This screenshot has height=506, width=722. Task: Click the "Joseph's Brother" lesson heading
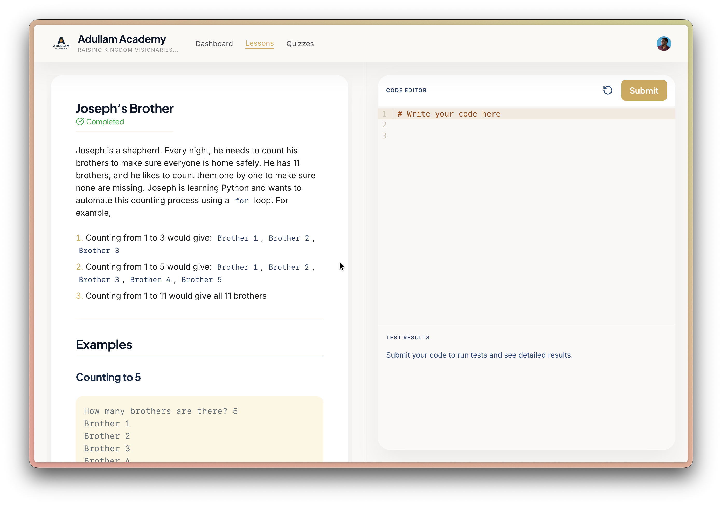point(124,108)
